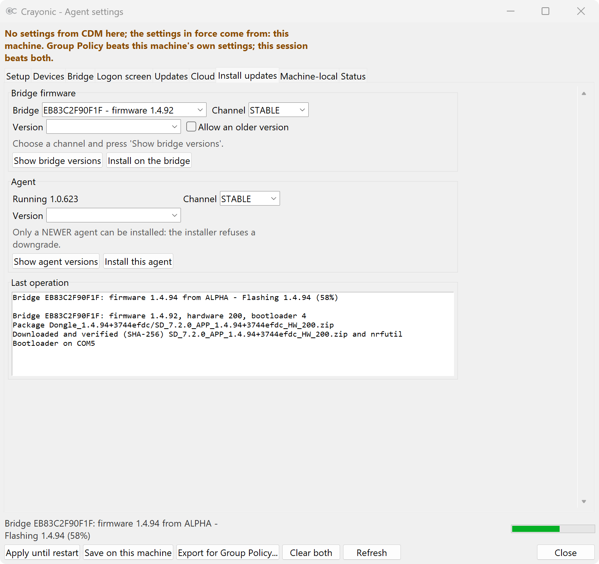Click the Refresh button

tap(372, 553)
